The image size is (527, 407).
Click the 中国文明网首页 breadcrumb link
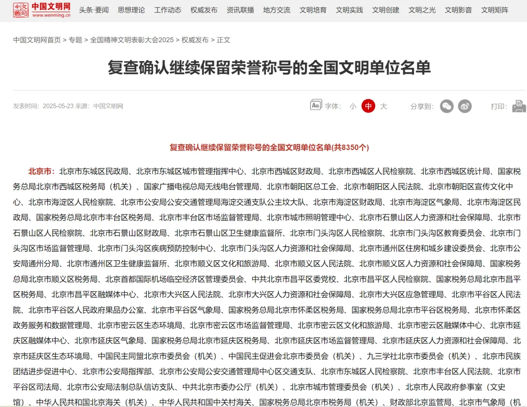pyautogui.click(x=37, y=40)
